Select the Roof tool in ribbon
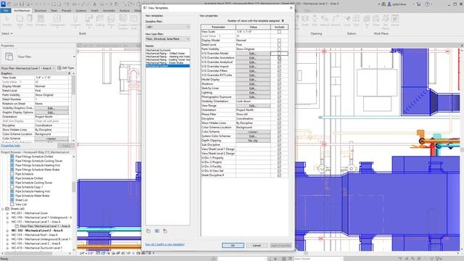464x261 pixels. (x=89, y=21)
